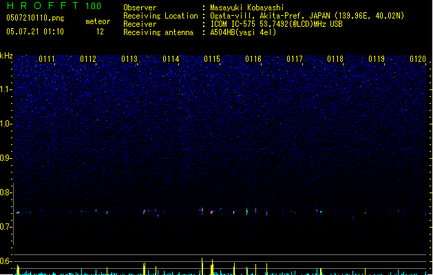Click the Observer label
The width and height of the screenshot is (433, 275).
(x=140, y=8)
